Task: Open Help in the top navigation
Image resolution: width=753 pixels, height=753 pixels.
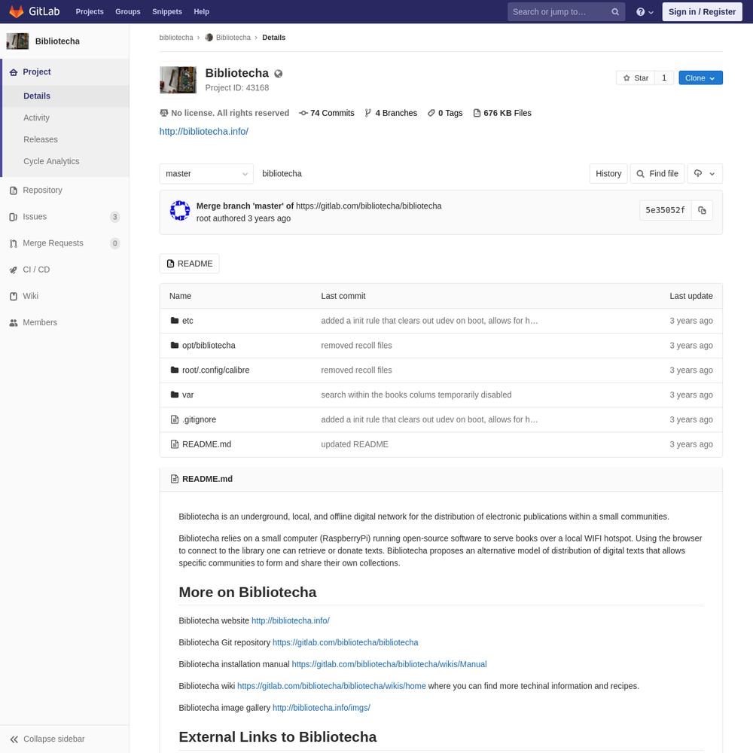Action: click(202, 11)
